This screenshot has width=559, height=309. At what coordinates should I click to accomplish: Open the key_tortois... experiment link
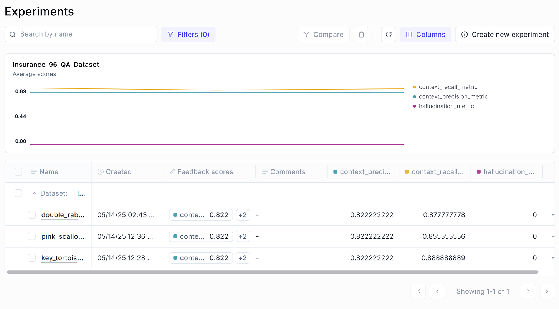63,258
